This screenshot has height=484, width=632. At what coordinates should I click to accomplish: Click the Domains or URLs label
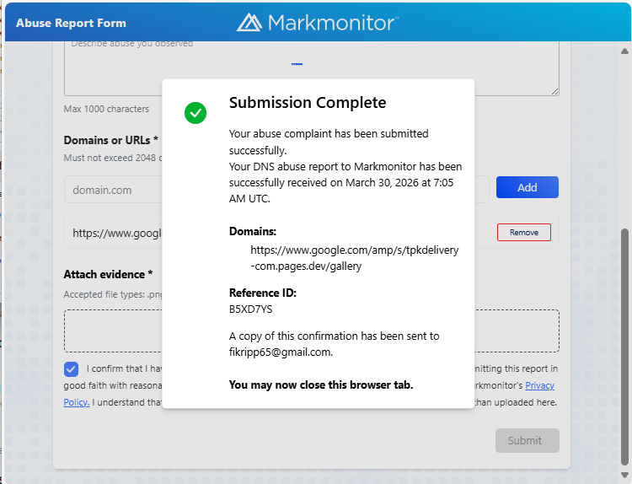pyautogui.click(x=111, y=140)
